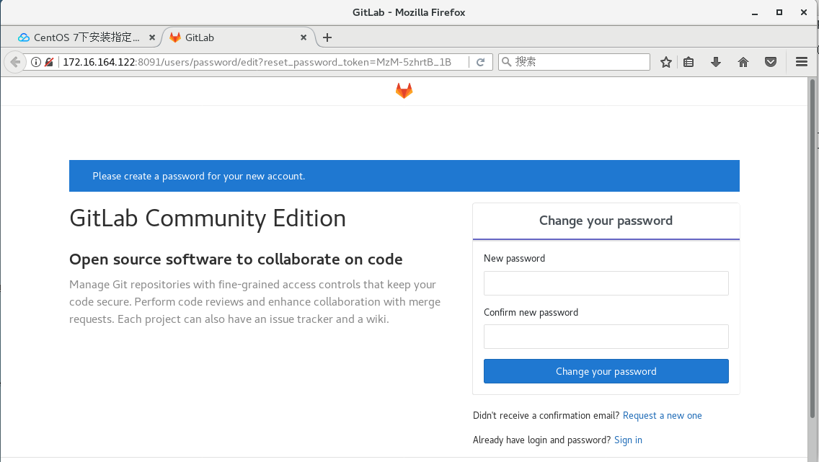
Task: Submit the Change your password button
Action: coord(606,371)
